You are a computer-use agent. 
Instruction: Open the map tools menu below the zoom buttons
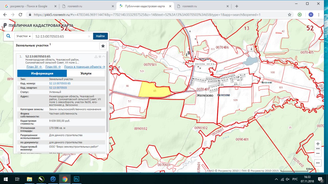(318, 163)
